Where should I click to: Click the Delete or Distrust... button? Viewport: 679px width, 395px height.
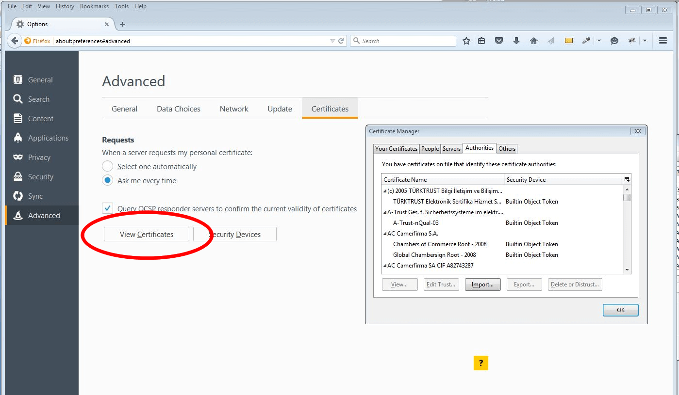click(x=575, y=284)
